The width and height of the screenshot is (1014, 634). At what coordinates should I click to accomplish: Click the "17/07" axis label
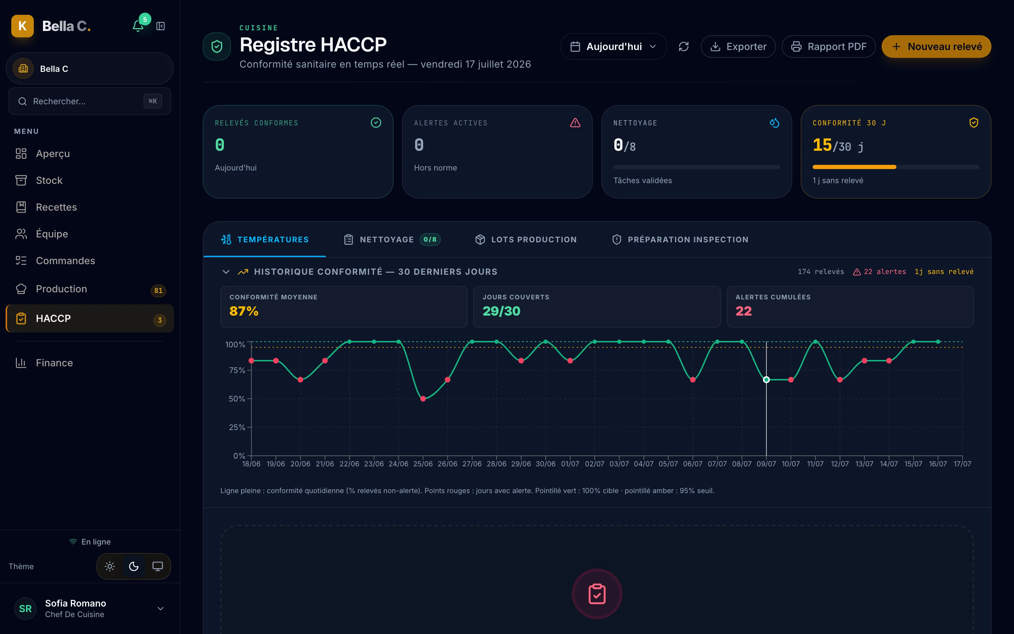[x=962, y=464]
